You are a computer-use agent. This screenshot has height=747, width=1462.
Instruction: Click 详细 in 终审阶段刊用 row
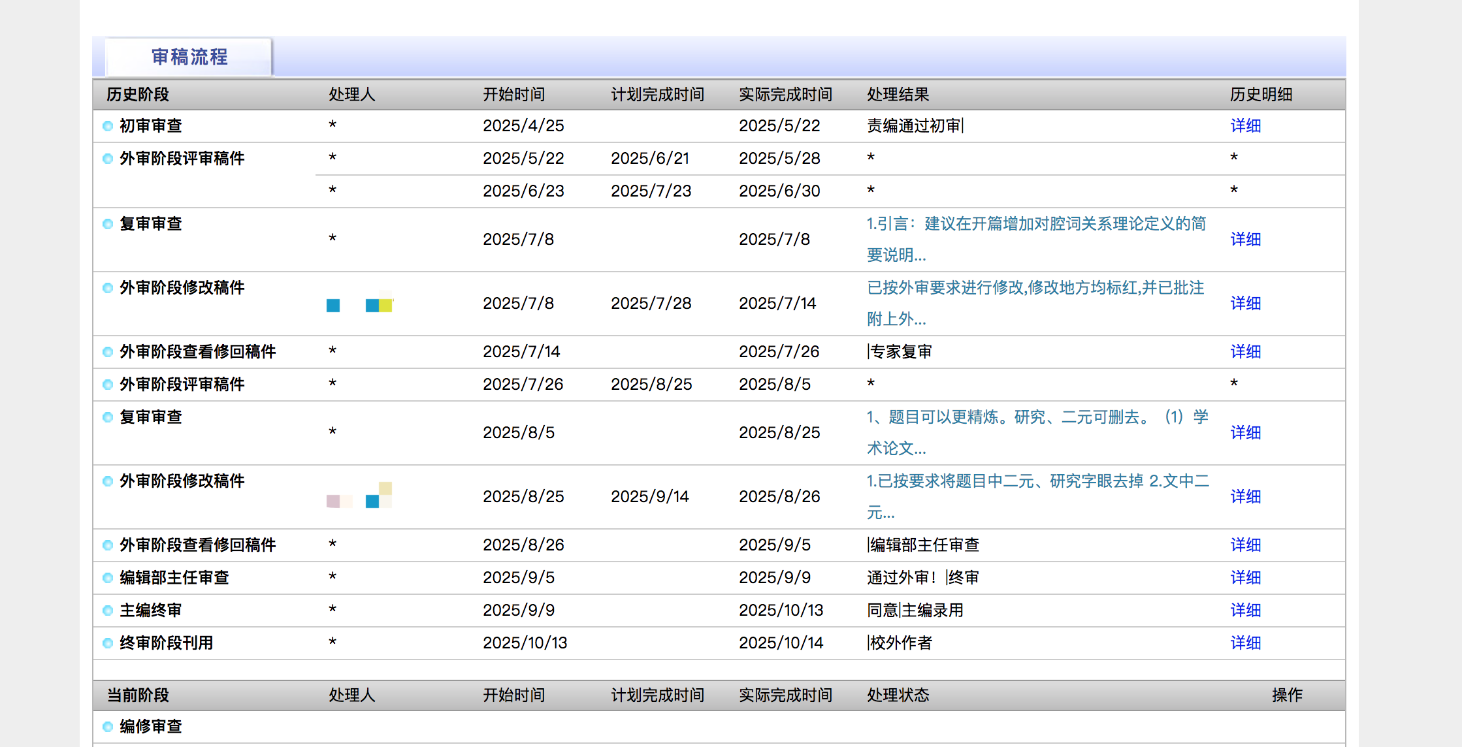point(1245,643)
